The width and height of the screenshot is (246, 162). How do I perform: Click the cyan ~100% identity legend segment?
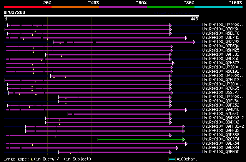tap(219, 7)
